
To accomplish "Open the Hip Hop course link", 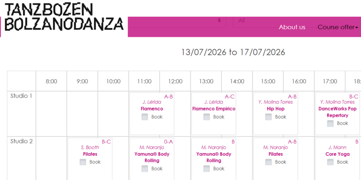I will click(275, 109).
